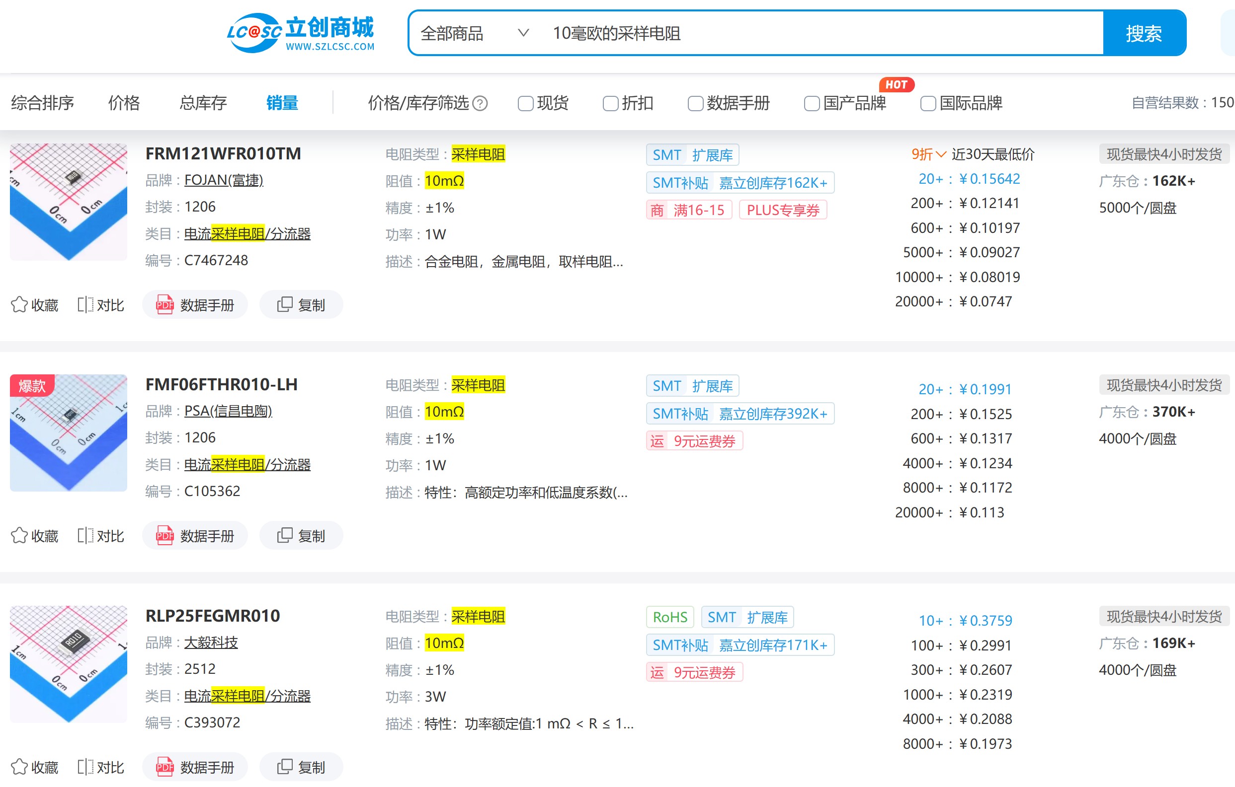The image size is (1235, 787).
Task: Check the 国产品牌 domestic brands filter
Action: click(812, 103)
